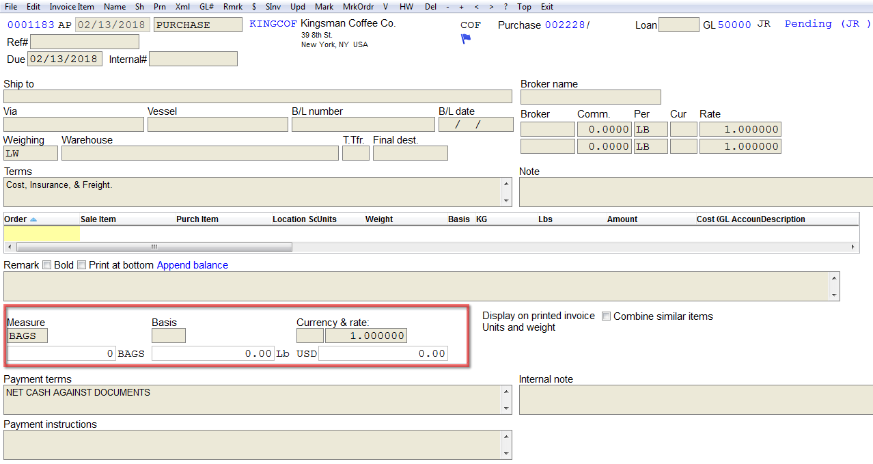Open the File menu
873x464 pixels.
coord(11,7)
